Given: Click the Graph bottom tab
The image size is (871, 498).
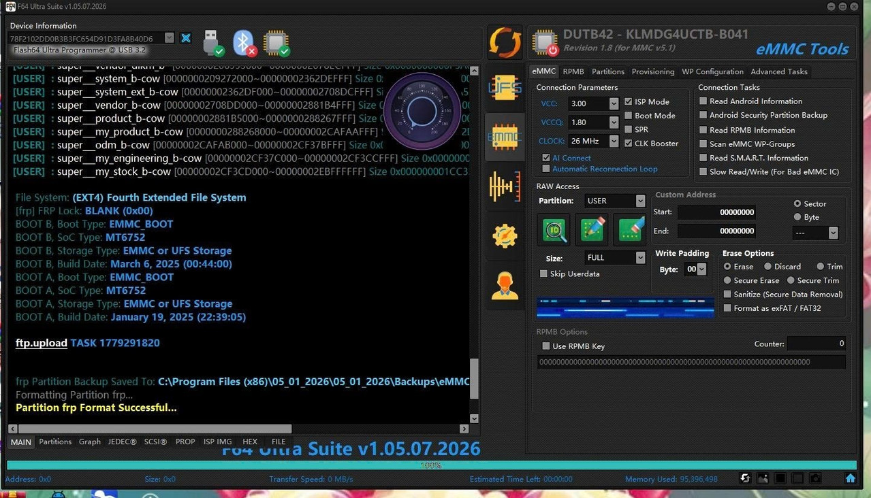Looking at the screenshot, I should click(89, 442).
